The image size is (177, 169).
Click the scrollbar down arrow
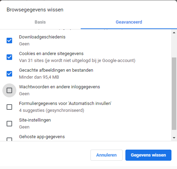[174, 138]
